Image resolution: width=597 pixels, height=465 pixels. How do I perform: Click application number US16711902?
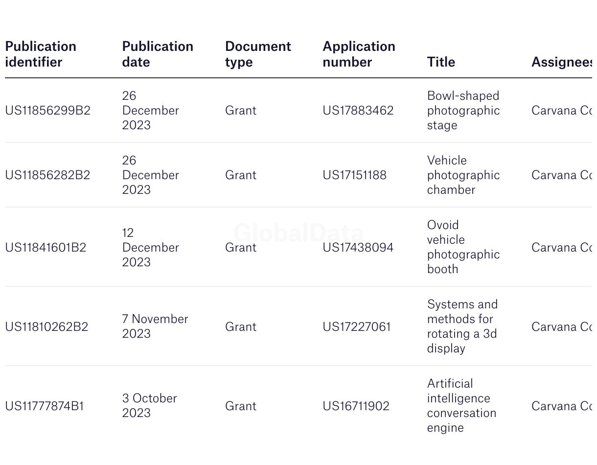tap(356, 406)
